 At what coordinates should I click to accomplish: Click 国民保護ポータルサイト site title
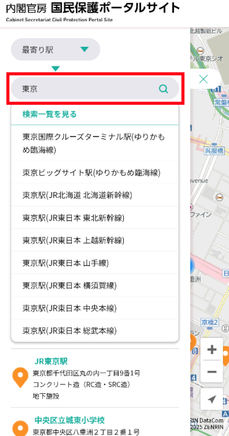116,8
